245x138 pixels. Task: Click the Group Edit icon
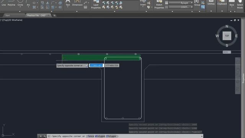click(203, 3)
